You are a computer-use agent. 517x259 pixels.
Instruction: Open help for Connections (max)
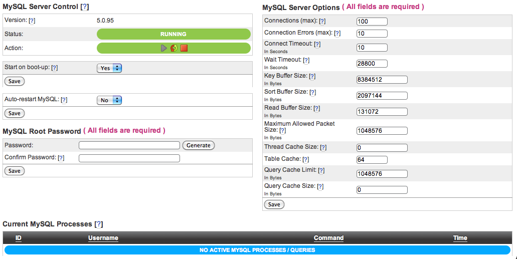[x=322, y=21]
